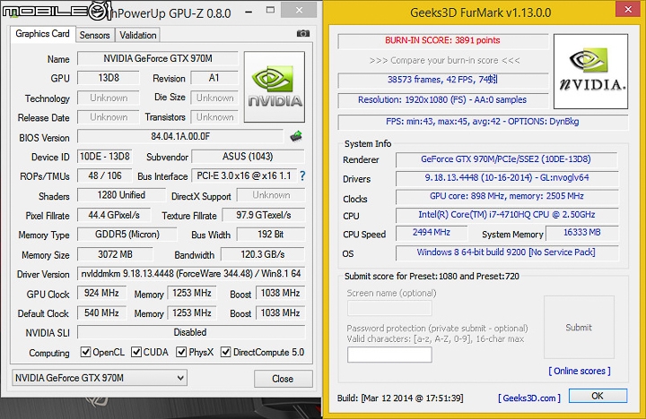This screenshot has width=646, height=419.
Task: Click the GPU-Z screenshot camera icon
Action: click(303, 33)
